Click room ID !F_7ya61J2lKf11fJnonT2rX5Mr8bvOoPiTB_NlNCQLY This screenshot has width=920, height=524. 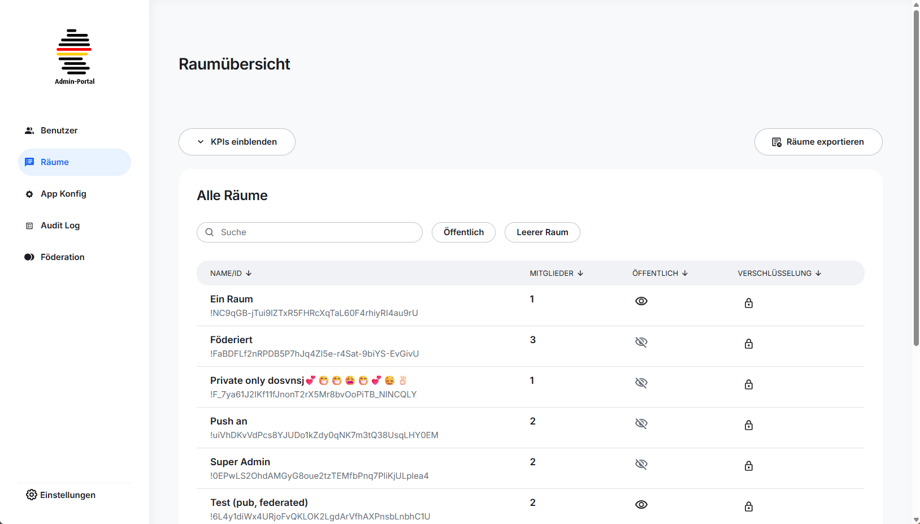[x=314, y=395]
